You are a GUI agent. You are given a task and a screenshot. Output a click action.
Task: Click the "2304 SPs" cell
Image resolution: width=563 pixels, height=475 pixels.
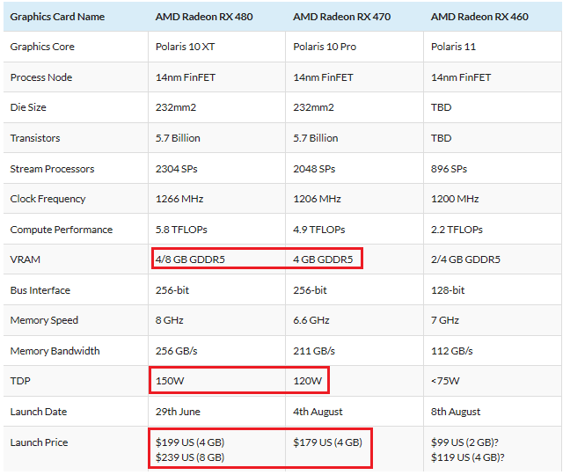177,169
